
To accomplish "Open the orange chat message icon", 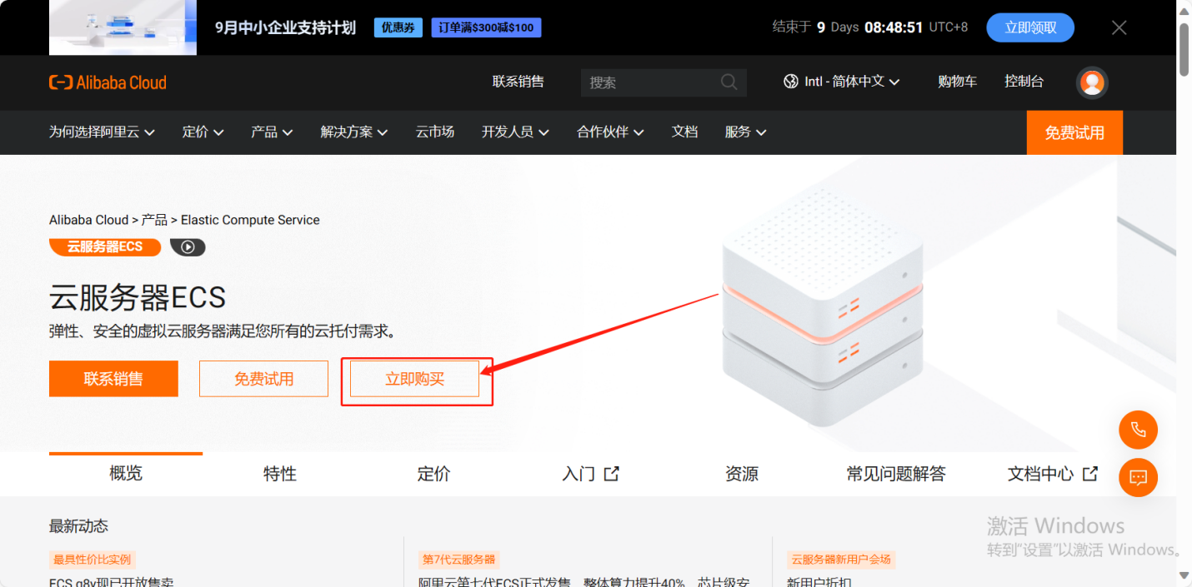I will click(x=1138, y=478).
